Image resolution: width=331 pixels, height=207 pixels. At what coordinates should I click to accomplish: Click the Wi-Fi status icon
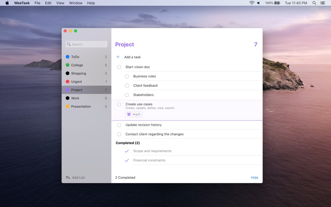tap(252, 3)
